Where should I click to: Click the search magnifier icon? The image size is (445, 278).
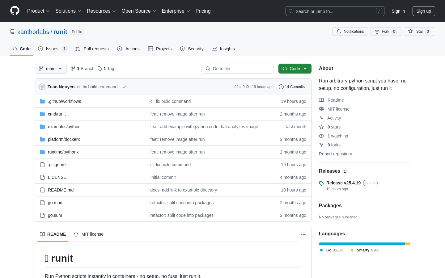(291, 11)
